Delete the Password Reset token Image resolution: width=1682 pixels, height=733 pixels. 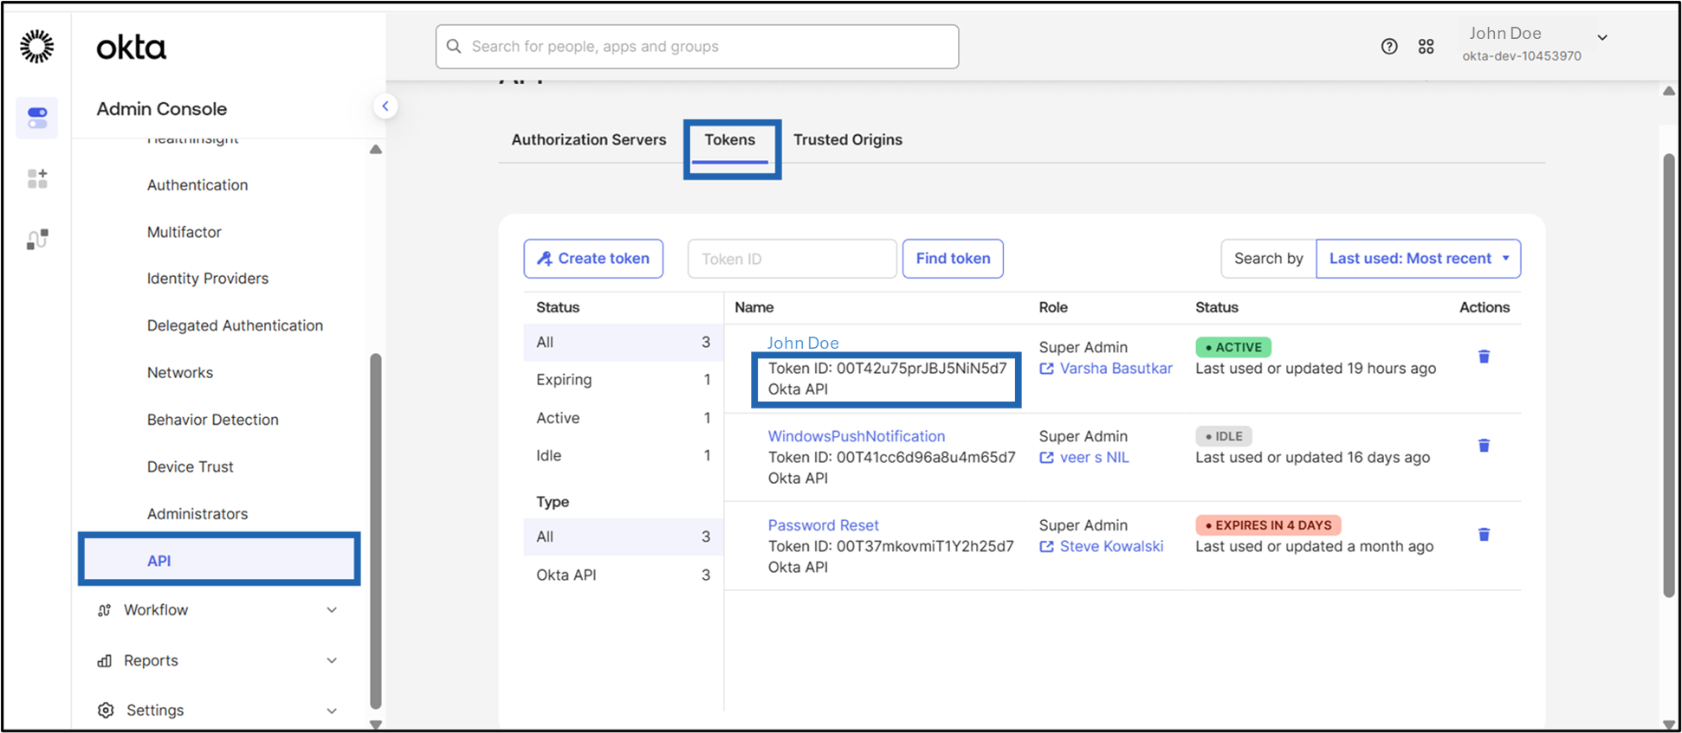pyautogui.click(x=1484, y=535)
